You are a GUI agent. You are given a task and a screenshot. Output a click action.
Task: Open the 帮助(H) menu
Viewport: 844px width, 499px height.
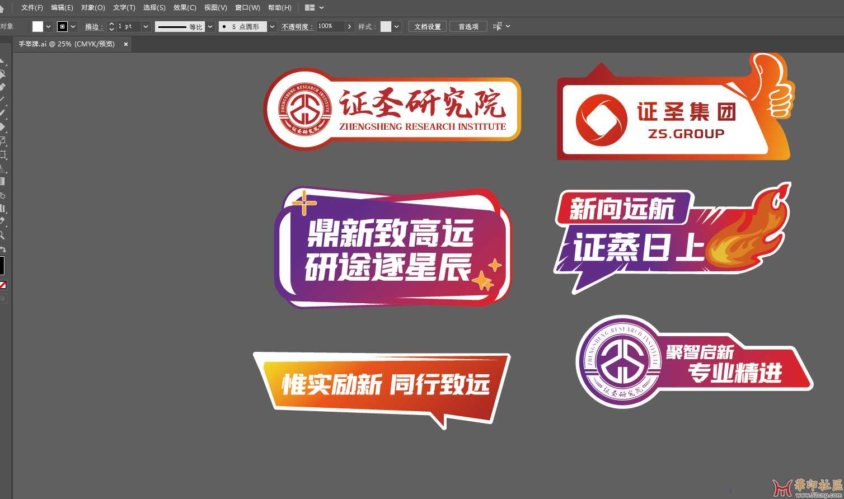[279, 7]
